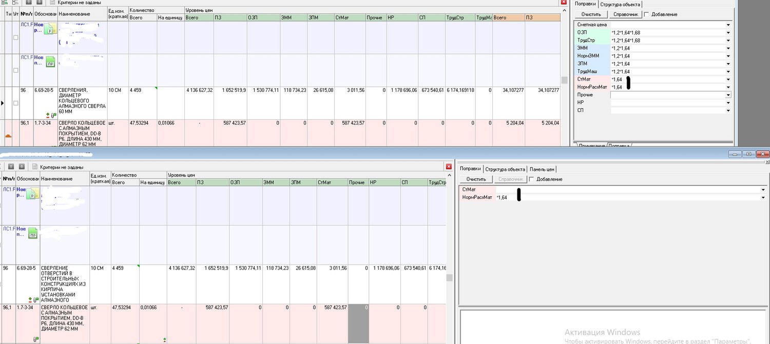The width and height of the screenshot is (770, 344).
Task: Click red X close icon of upper corrections panel
Action: point(564,3)
